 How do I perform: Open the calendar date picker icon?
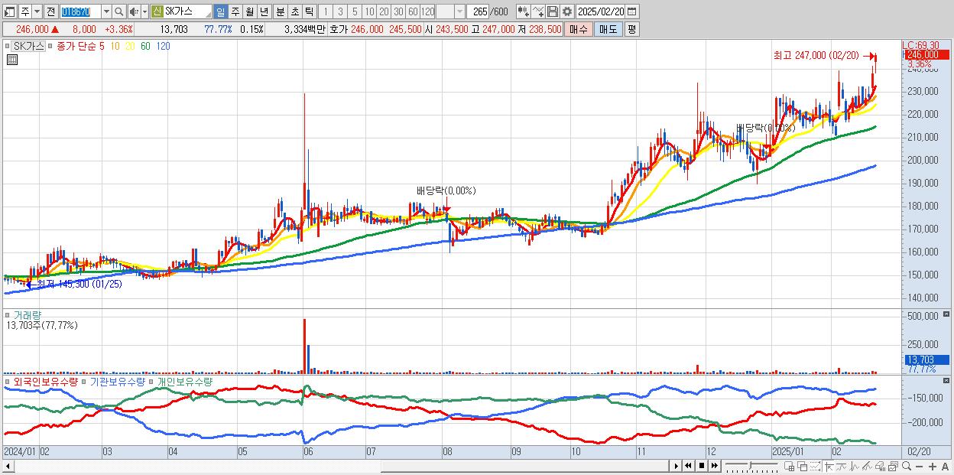[x=631, y=11]
